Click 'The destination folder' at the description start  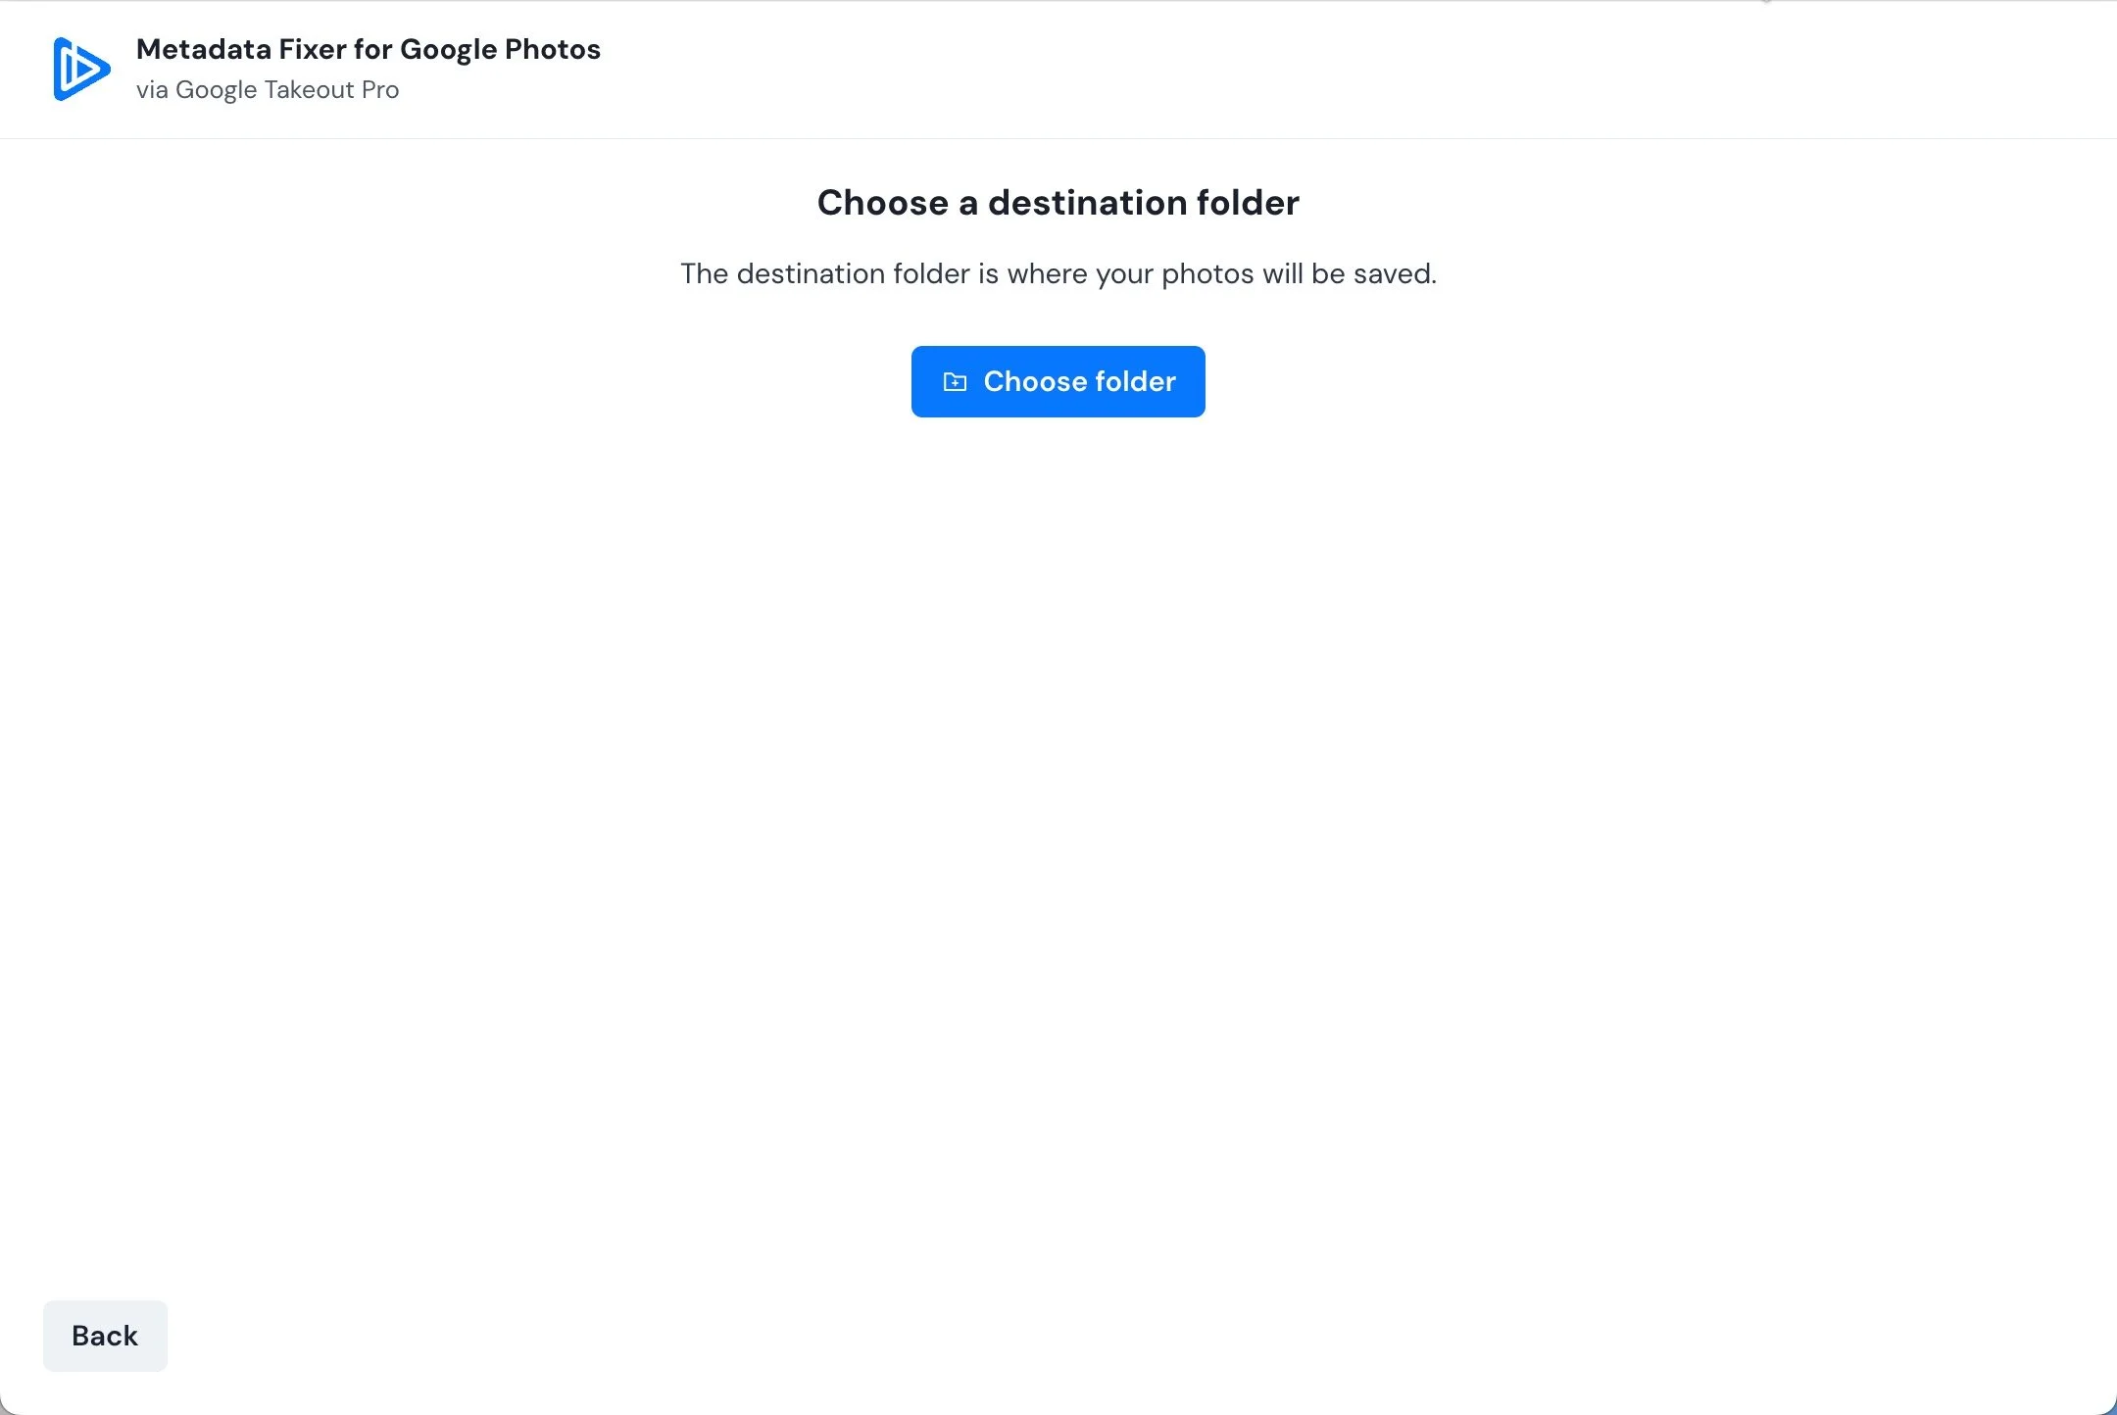pos(824,273)
